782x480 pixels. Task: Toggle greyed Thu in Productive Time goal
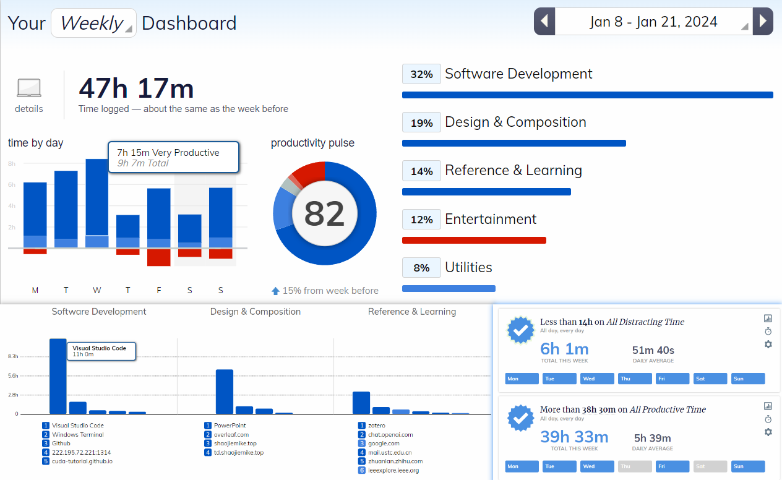(x=635, y=466)
